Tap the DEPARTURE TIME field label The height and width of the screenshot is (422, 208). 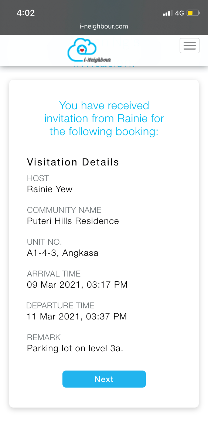point(60,305)
